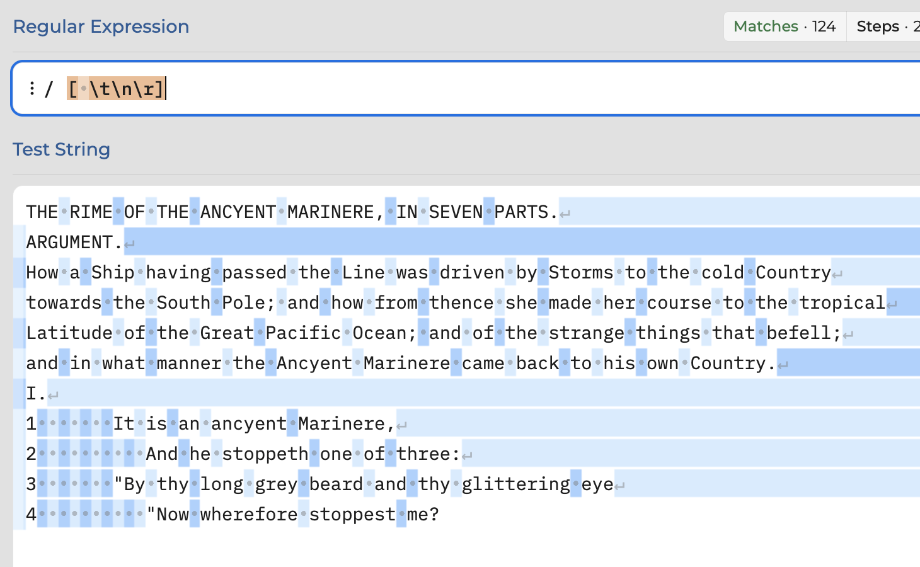Click the word stoppest in verse line 4
The width and height of the screenshot is (920, 567).
click(x=352, y=514)
